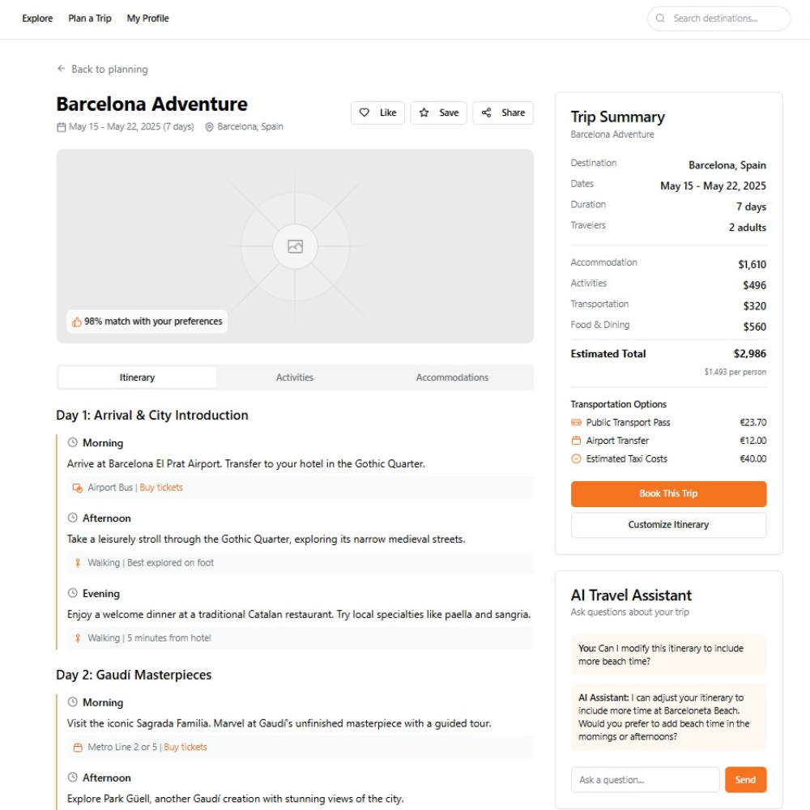The width and height of the screenshot is (810, 810).
Task: Click the star icon on Save button
Action: click(424, 113)
